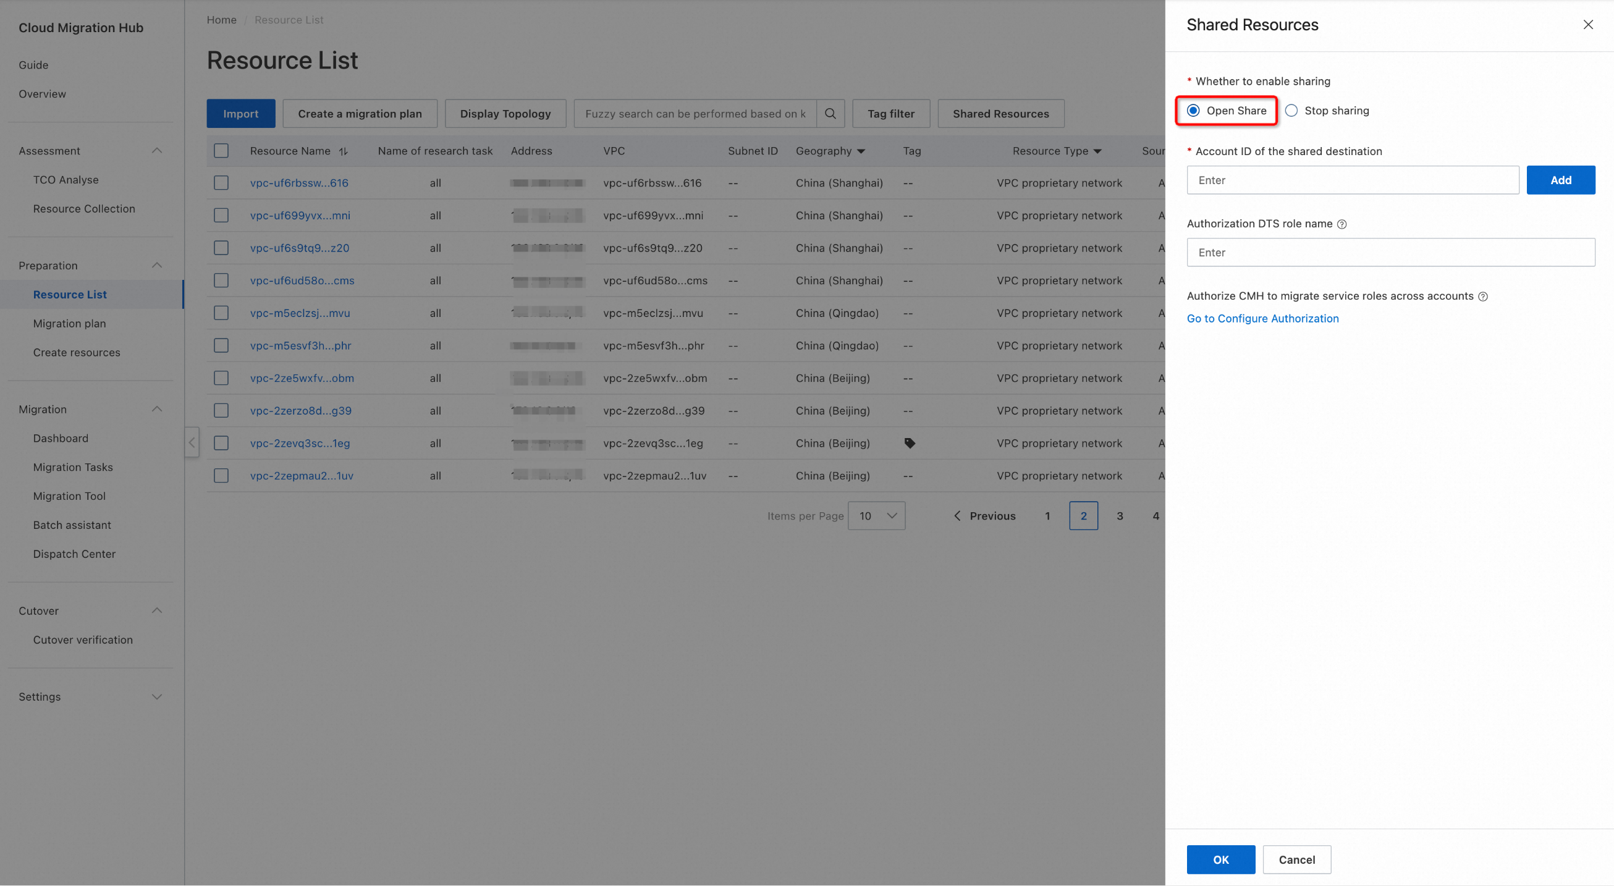This screenshot has height=886, width=1614.
Task: Collapse the Cutover sidebar section
Action: (158, 610)
